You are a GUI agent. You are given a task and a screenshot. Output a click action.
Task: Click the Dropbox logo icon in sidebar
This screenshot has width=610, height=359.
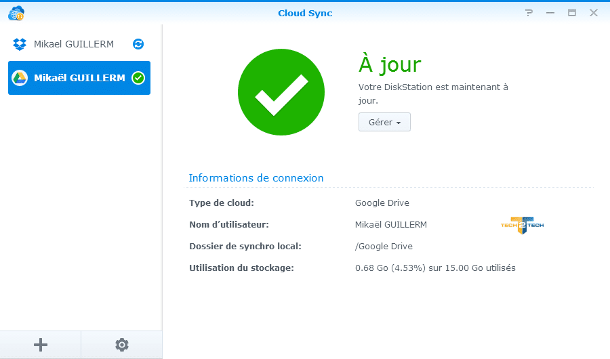[x=20, y=44]
